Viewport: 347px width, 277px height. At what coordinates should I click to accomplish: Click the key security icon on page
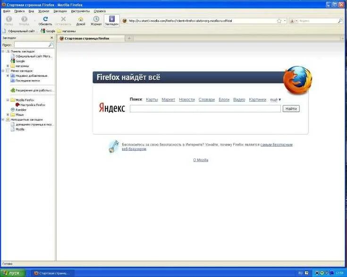coord(114,146)
